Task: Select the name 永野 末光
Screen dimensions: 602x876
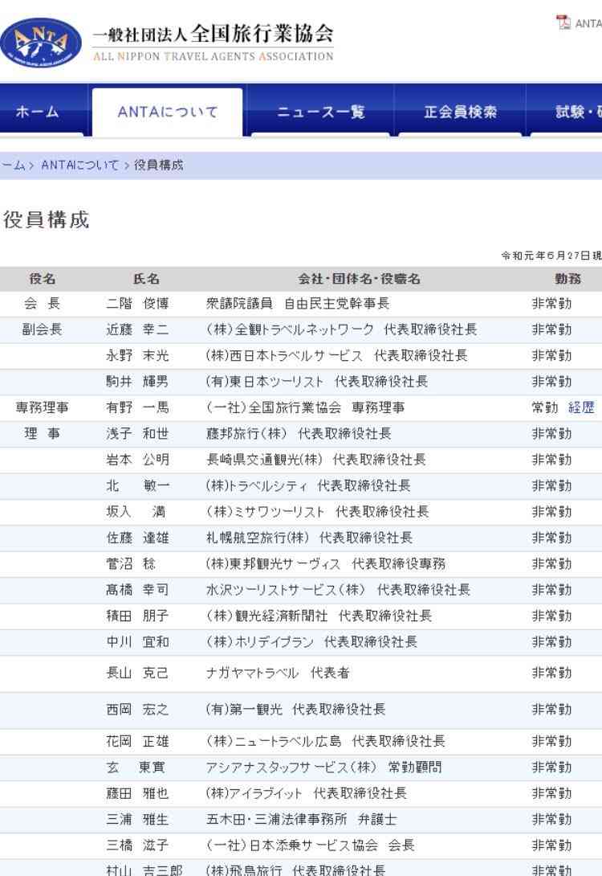Action: point(137,356)
